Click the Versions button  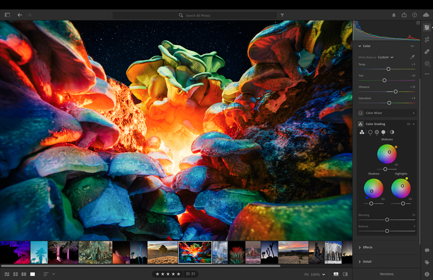[x=386, y=274]
